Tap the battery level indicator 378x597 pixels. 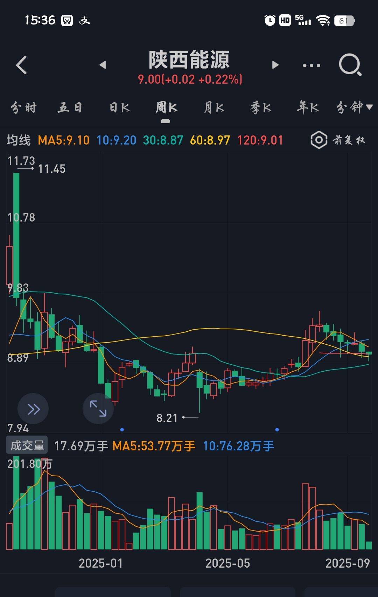coord(344,21)
